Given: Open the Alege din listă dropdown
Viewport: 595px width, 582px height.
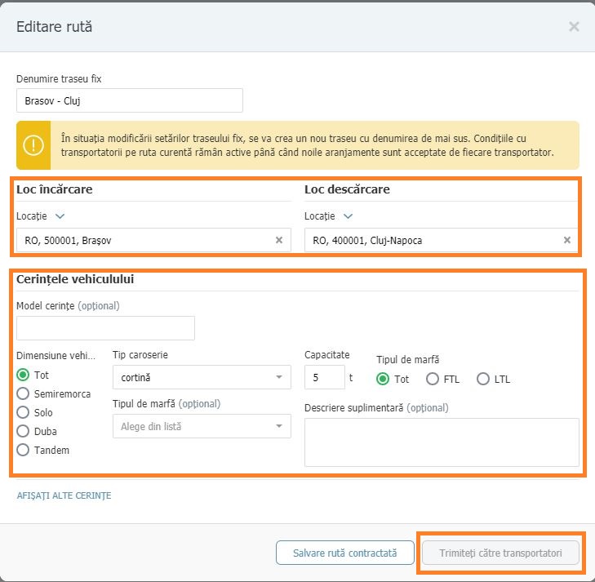Looking at the screenshot, I should coord(202,426).
